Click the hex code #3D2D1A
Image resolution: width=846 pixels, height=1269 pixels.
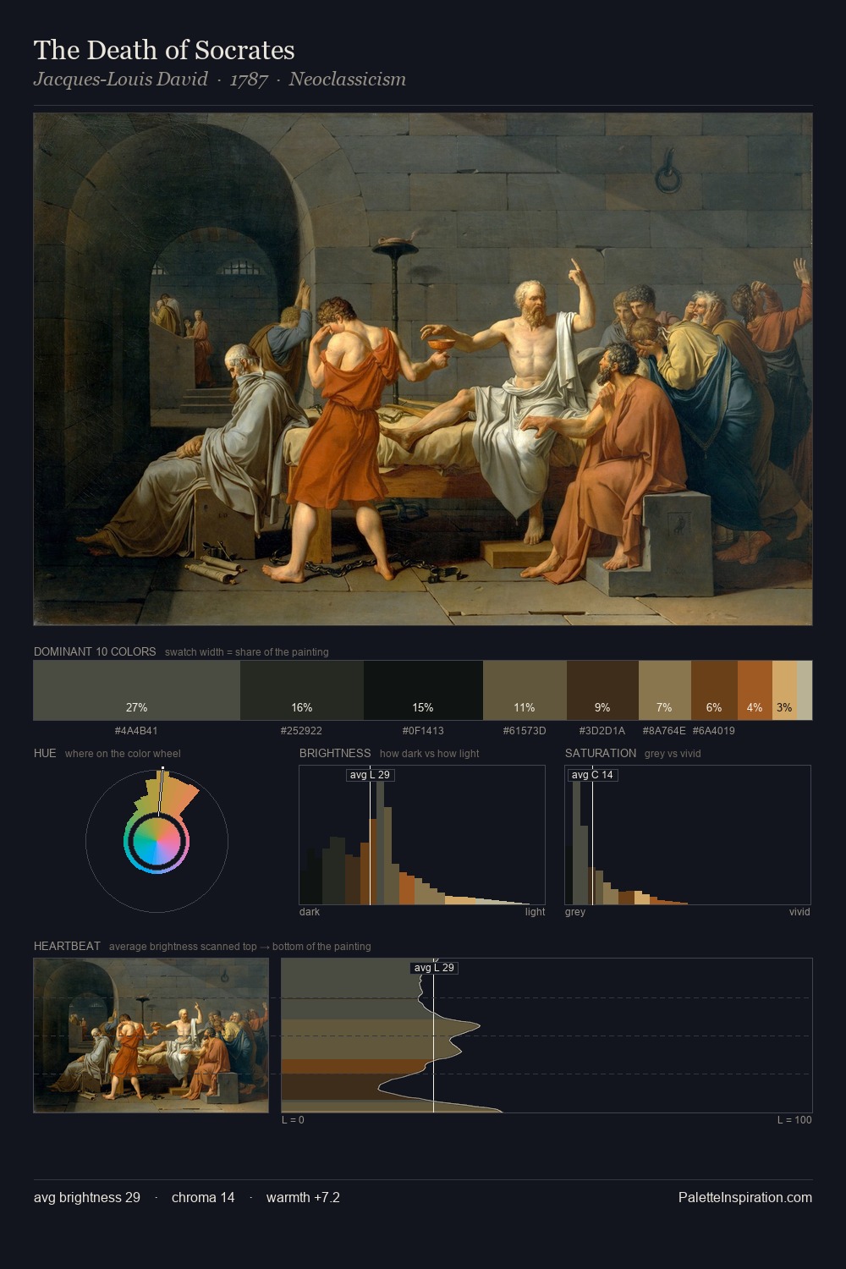[602, 731]
